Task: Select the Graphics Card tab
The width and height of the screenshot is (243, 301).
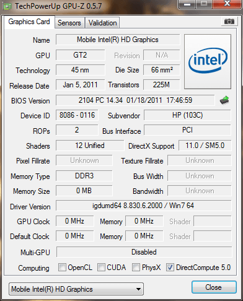Action: 29,22
